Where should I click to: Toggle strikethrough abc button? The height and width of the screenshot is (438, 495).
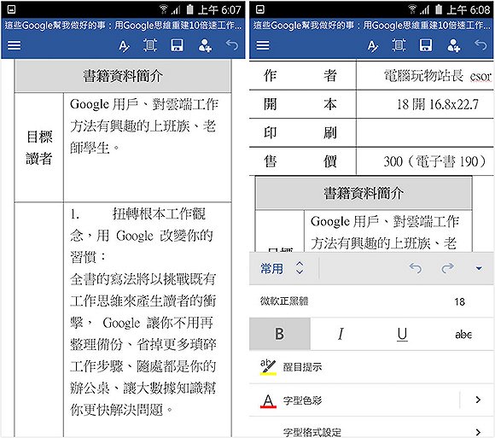coord(463,334)
